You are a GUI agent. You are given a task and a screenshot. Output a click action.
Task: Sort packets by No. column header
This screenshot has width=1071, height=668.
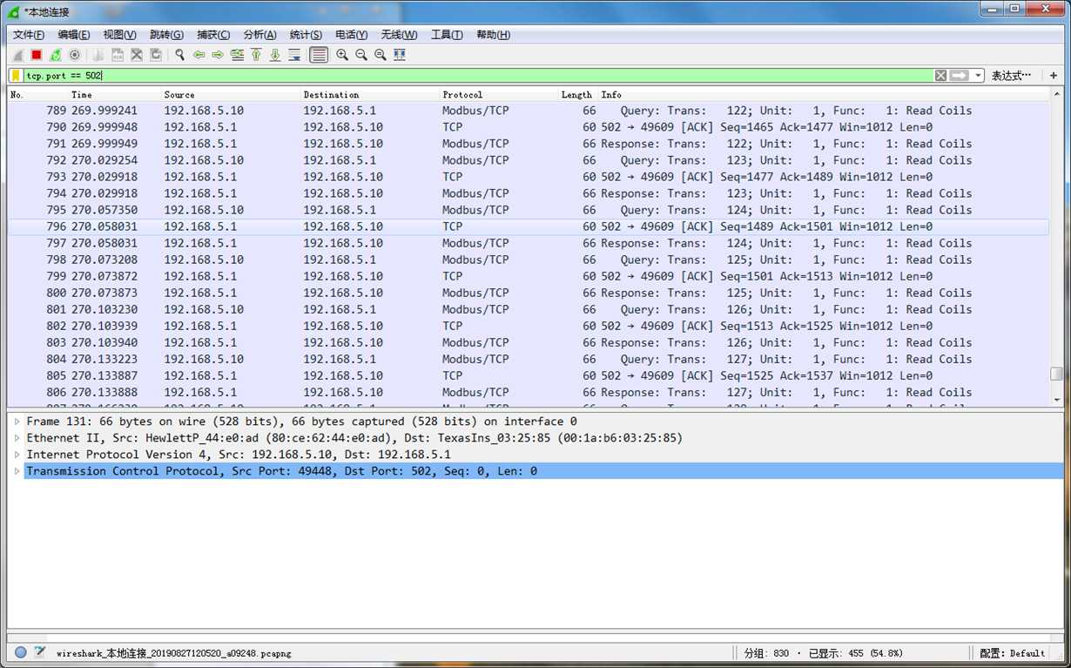pos(38,94)
